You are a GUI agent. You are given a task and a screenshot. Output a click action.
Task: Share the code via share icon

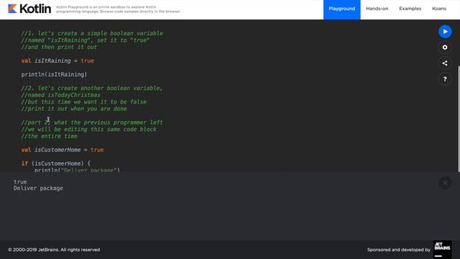(x=445, y=63)
